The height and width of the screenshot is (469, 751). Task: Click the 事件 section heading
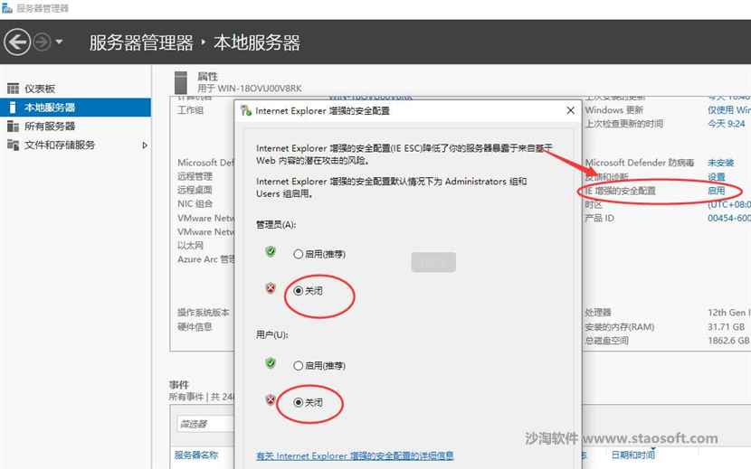pyautogui.click(x=179, y=385)
